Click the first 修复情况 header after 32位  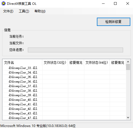76,63
